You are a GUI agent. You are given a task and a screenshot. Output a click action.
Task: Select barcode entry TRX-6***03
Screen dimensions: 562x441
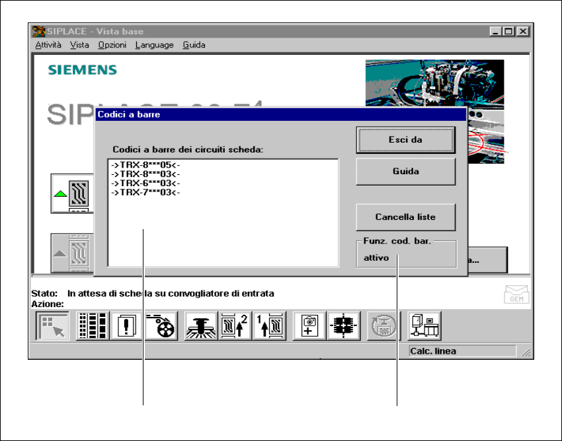pyautogui.click(x=145, y=184)
